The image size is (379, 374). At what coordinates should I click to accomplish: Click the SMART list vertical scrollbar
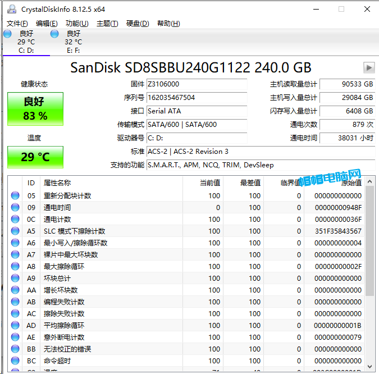(x=369, y=241)
